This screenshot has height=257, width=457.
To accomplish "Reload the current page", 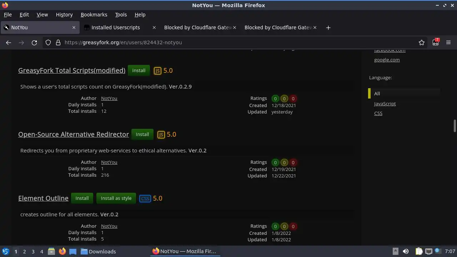I will pos(34,42).
